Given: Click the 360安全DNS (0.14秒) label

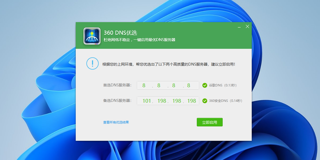Looking at the screenshot, I should pyautogui.click(x=226, y=101).
